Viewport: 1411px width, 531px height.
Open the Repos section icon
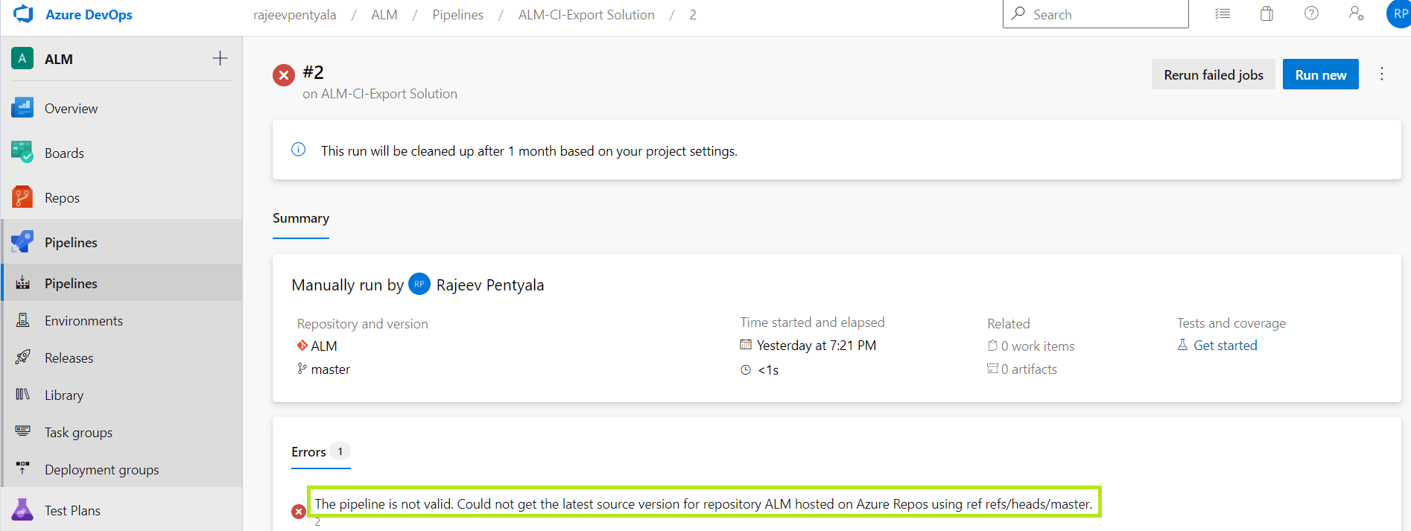[22, 197]
